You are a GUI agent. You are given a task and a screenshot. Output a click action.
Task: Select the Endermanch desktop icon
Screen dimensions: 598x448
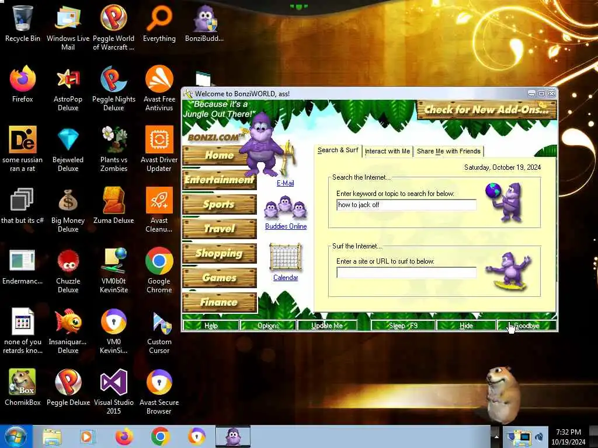click(x=23, y=266)
